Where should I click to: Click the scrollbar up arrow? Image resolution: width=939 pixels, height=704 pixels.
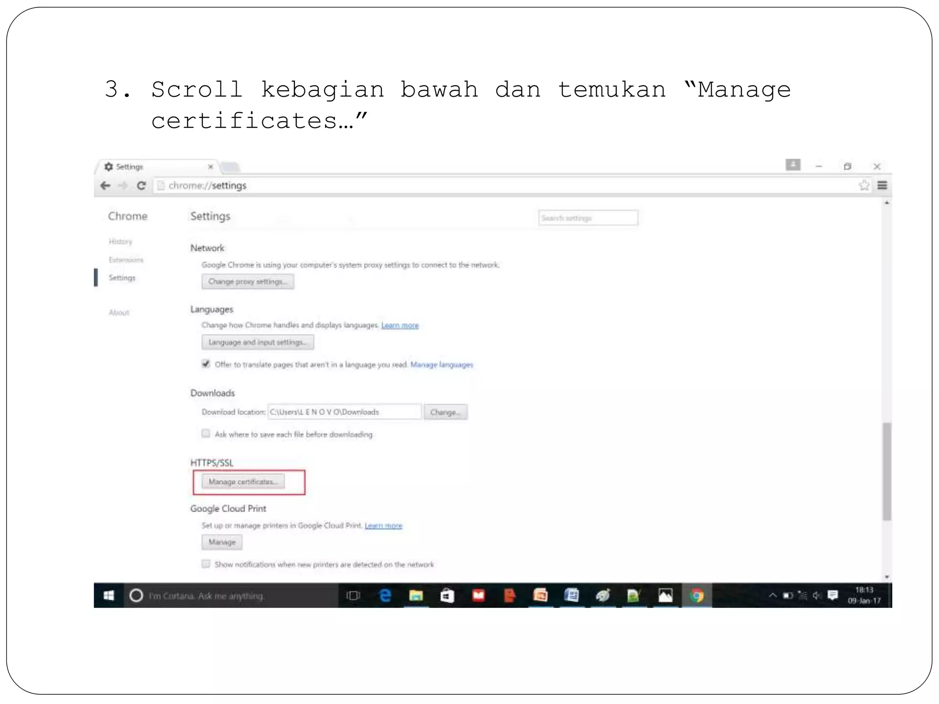pyautogui.click(x=887, y=203)
